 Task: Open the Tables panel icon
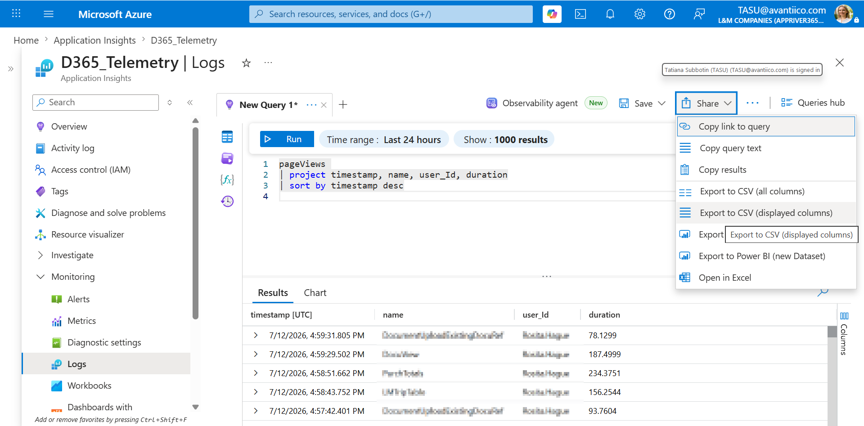point(227,137)
